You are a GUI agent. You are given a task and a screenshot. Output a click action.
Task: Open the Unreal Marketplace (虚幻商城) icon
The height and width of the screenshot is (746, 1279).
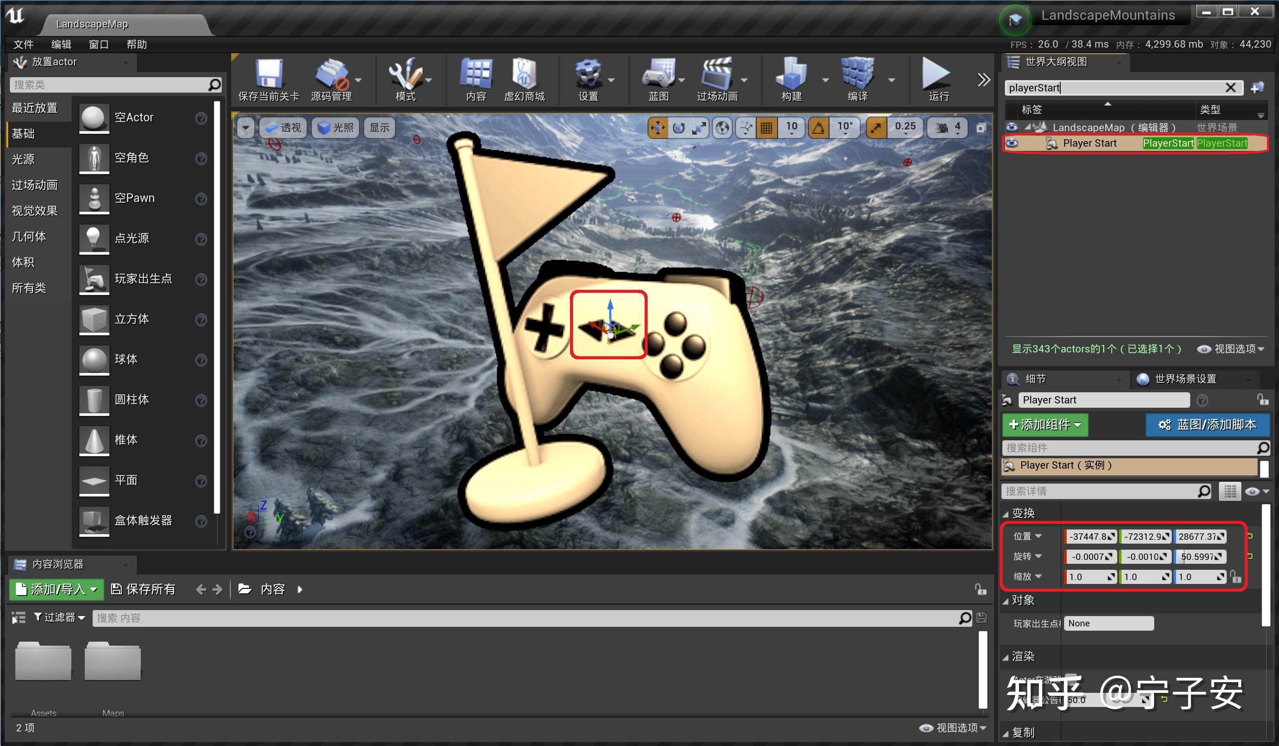coord(524,74)
